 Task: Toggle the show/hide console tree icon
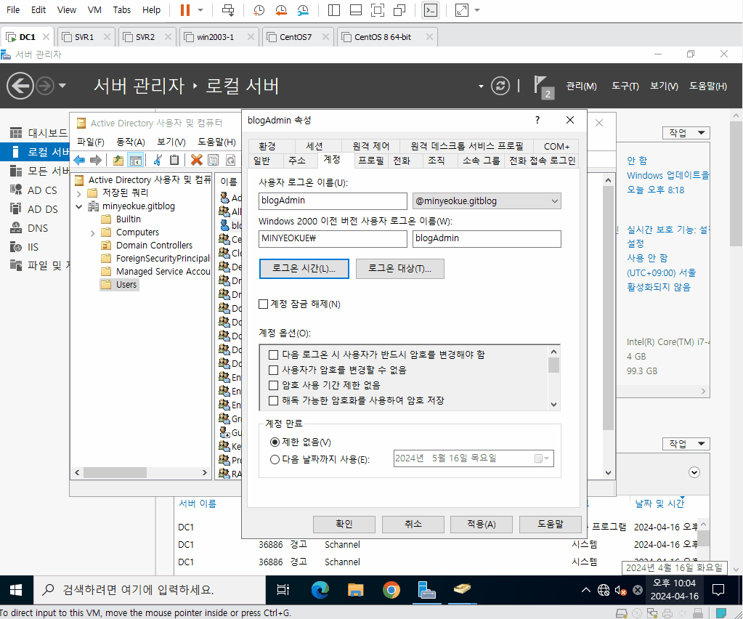coord(136,161)
